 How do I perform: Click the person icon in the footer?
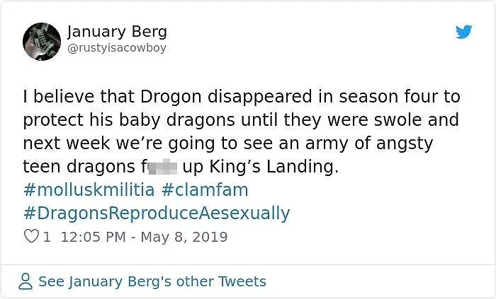tap(26, 281)
